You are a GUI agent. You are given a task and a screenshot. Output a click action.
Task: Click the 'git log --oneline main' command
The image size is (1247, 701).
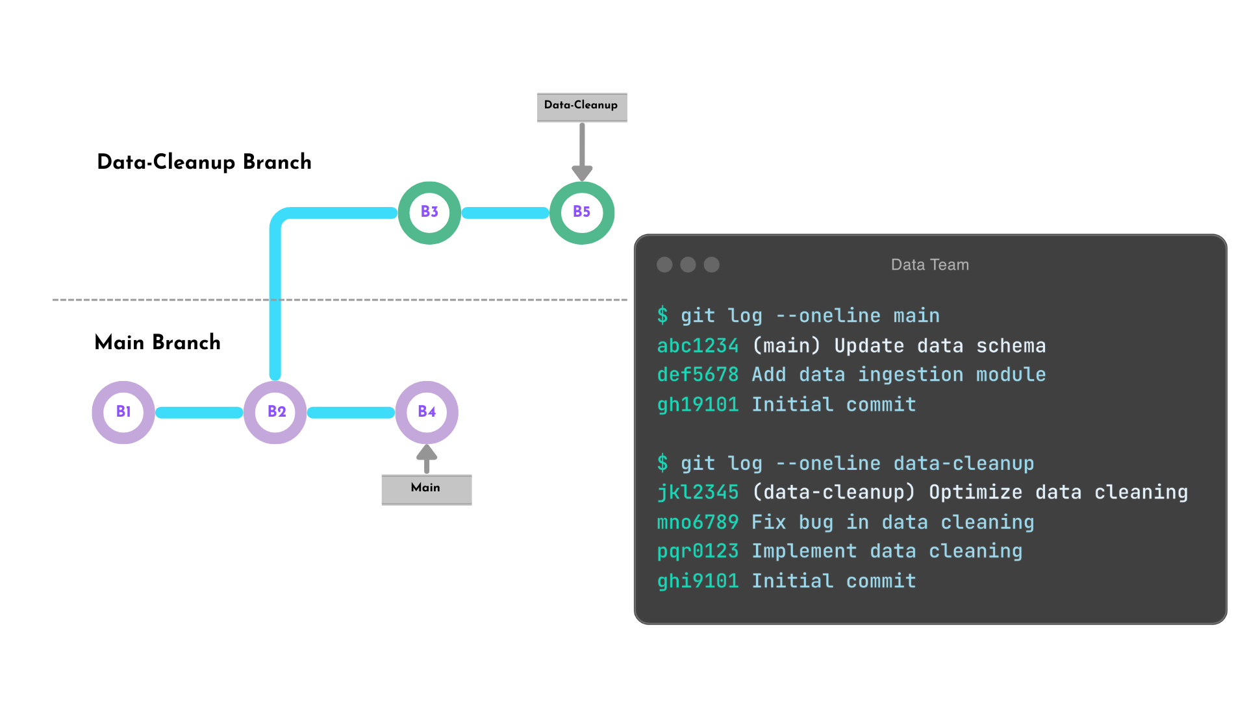(810, 315)
